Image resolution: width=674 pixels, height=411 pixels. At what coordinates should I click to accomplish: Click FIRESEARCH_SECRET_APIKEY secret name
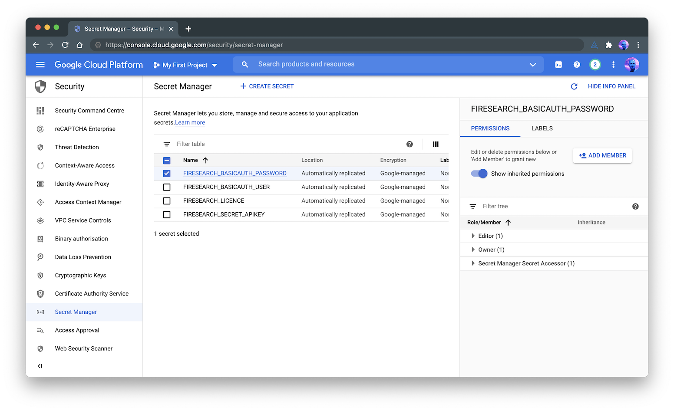pyautogui.click(x=224, y=214)
